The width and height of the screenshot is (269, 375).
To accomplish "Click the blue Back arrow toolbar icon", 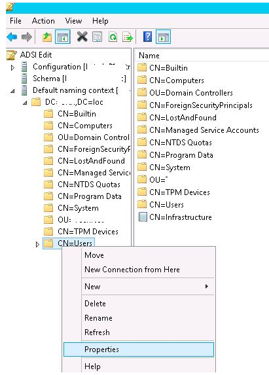I will pyautogui.click(x=12, y=37).
